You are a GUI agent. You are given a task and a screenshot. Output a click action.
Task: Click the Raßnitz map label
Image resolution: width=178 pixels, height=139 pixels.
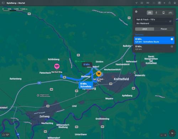pos(127,46)
